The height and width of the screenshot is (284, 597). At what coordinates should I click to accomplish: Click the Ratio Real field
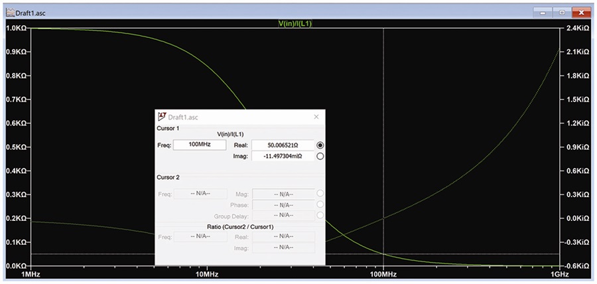point(284,237)
